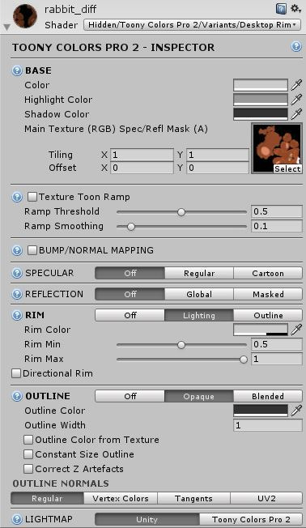306x528 pixels.
Task: Pick Outline Color with the eyedropper
Action: coord(296,411)
